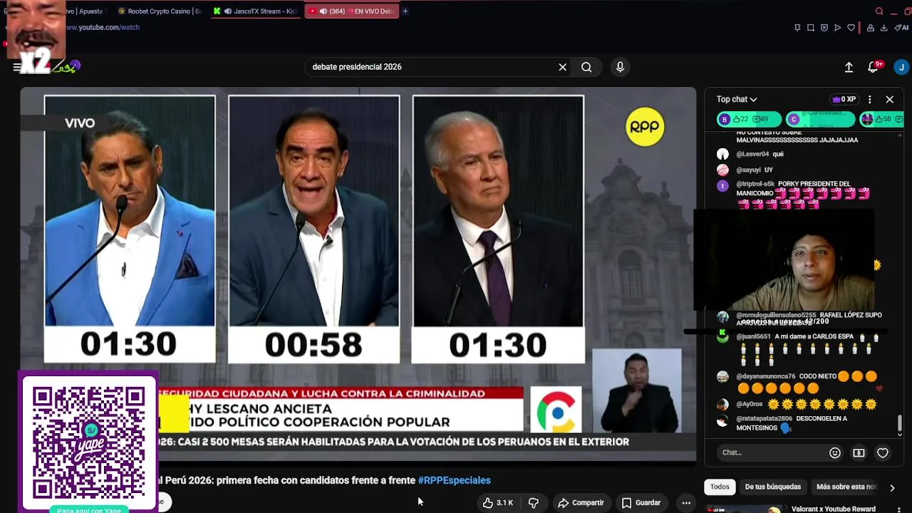The image size is (912, 513).
Task: Select the Todos filter chip
Action: tap(720, 487)
